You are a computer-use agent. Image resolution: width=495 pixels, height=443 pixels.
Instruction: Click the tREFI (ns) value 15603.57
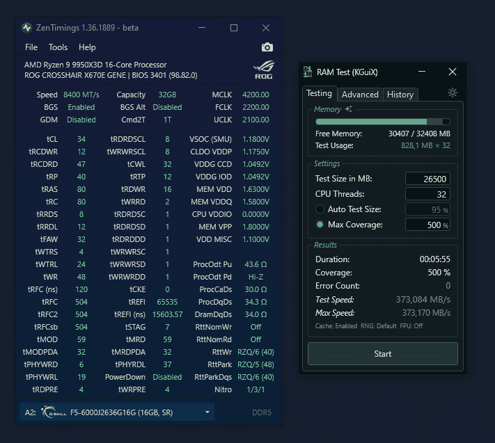click(167, 314)
